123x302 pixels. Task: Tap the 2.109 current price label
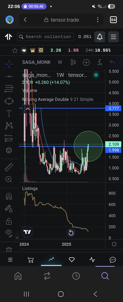tap(113, 144)
